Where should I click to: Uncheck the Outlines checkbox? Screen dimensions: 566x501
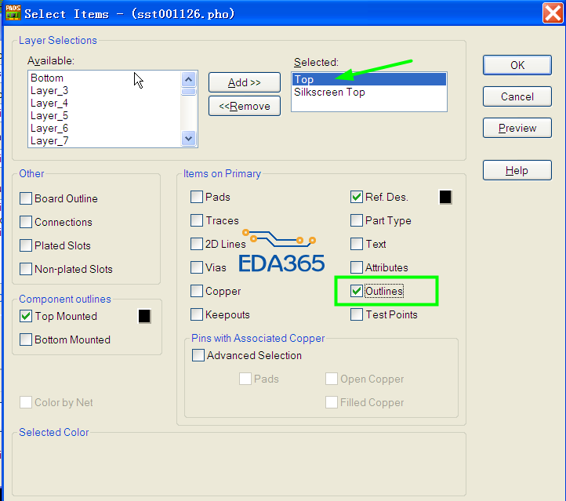[357, 291]
